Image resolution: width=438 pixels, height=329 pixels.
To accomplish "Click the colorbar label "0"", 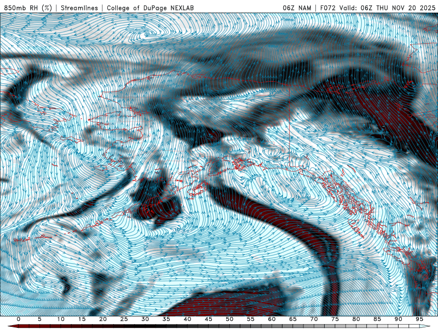I will (19, 319).
